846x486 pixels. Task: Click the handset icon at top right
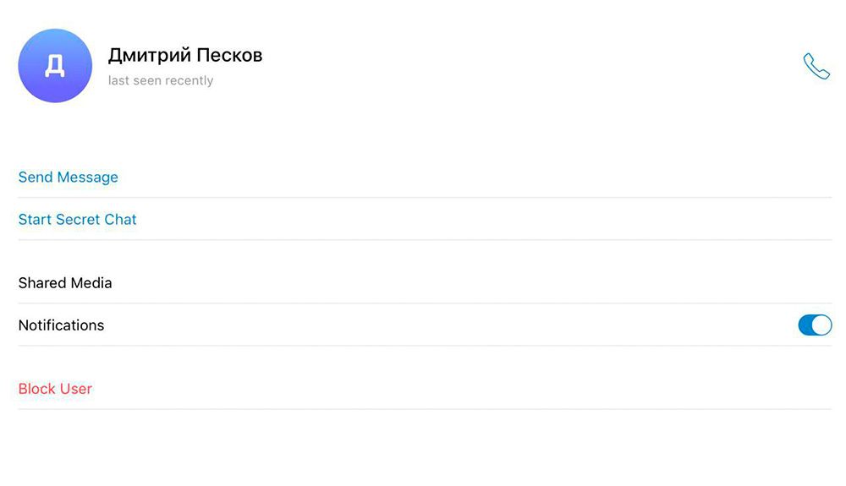point(816,66)
